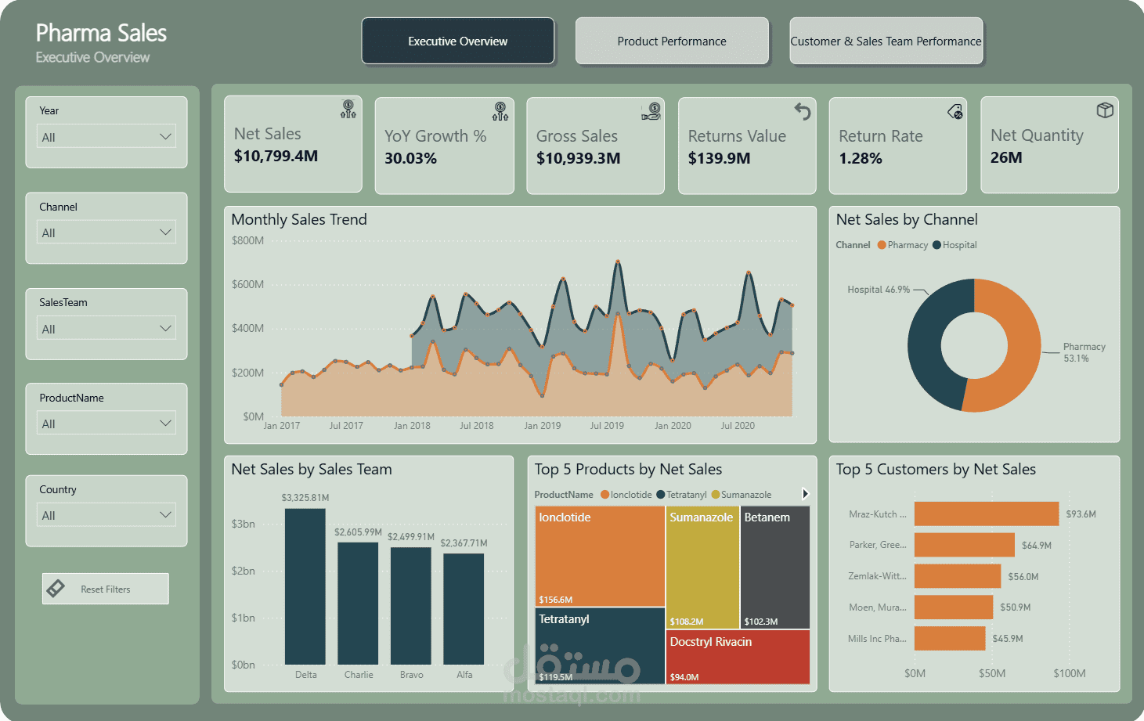The width and height of the screenshot is (1144, 721).
Task: Open Customer & Sales Team Performance tab
Action: (886, 41)
